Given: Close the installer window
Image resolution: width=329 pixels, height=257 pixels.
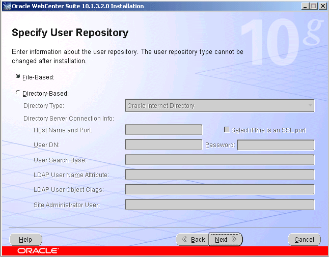Looking at the screenshot, I should 322,6.
